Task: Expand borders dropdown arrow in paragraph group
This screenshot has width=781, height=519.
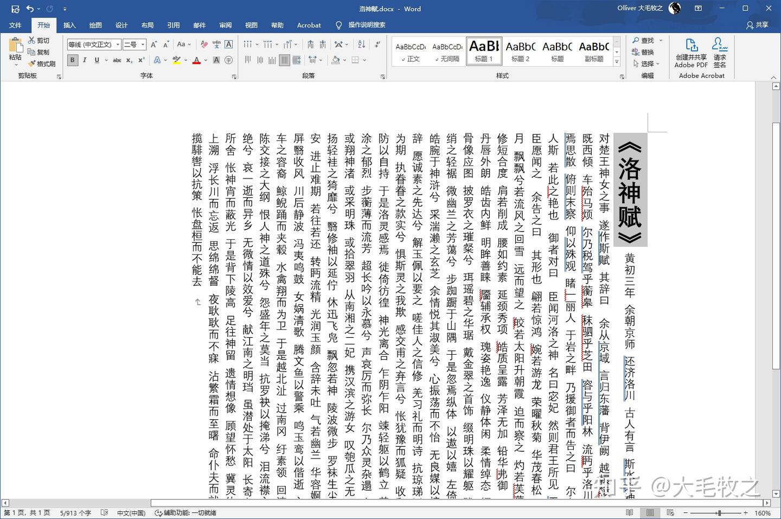Action: click(x=364, y=60)
